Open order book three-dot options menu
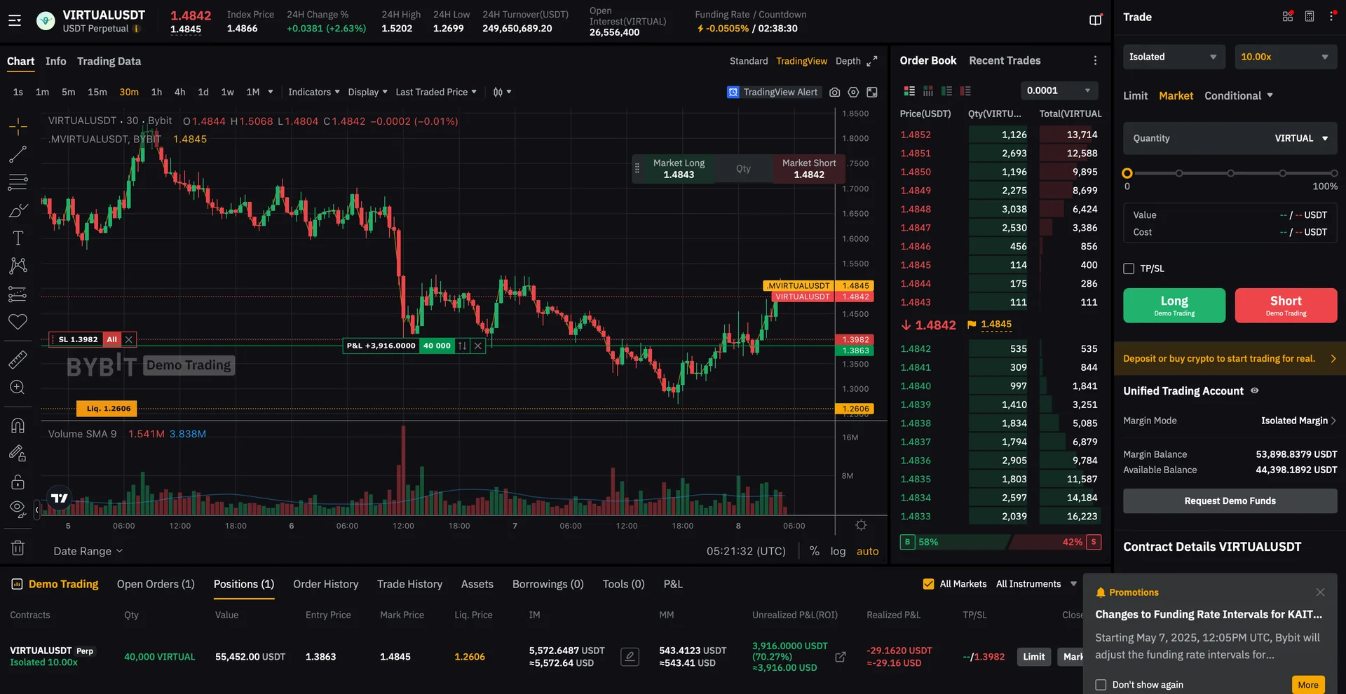 tap(1095, 60)
